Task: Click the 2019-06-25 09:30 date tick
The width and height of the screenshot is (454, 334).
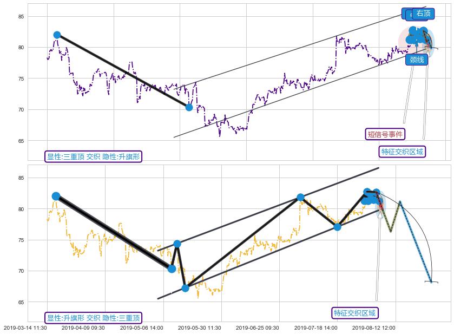Action: coord(258,328)
